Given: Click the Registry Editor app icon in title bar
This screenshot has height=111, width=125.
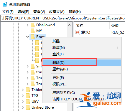Looking at the screenshot, I should tap(5, 4).
